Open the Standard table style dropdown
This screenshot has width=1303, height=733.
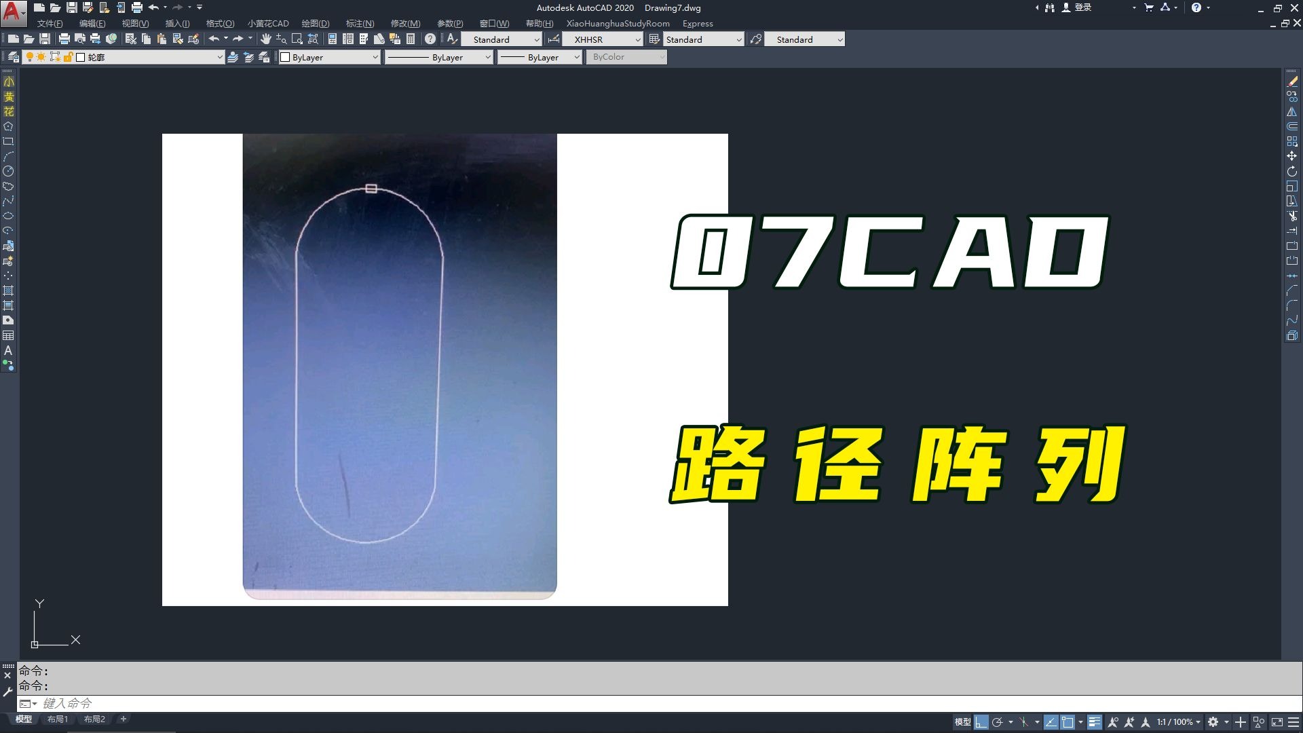point(703,39)
